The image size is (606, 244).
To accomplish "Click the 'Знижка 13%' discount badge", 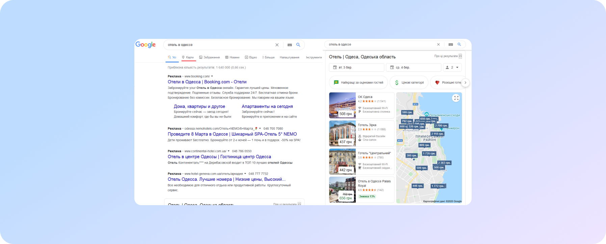I will pyautogui.click(x=367, y=196).
